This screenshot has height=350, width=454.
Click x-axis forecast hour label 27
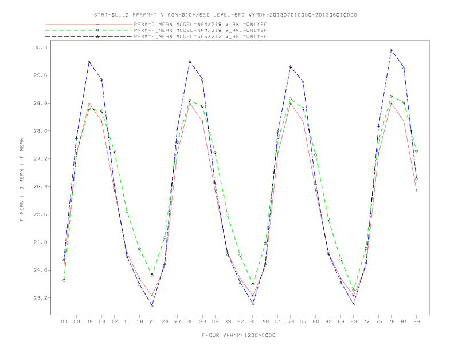[177, 321]
